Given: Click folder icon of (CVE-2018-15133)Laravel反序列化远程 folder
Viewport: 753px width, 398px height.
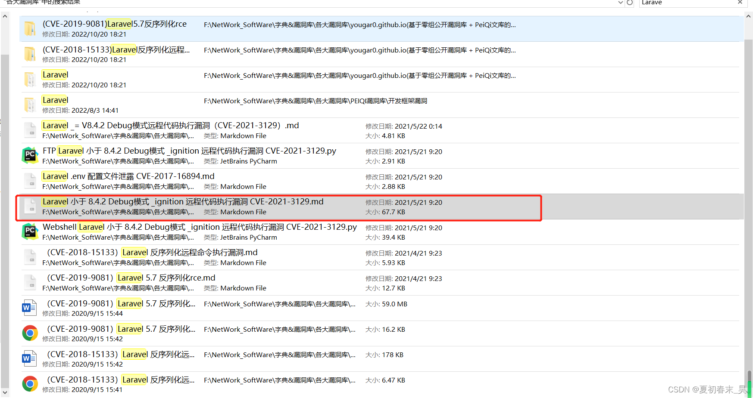Looking at the screenshot, I should coord(30,54).
